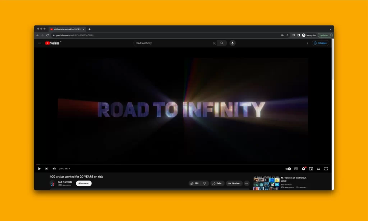Click the Abonneren subscribe button
368x221 pixels.
pos(83,184)
